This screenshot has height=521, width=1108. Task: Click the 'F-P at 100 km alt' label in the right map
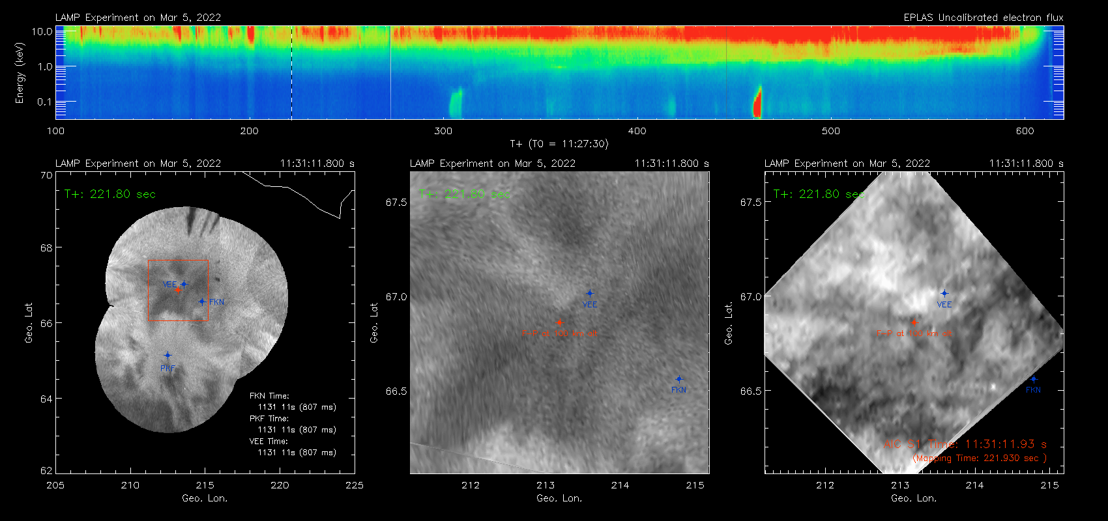click(914, 333)
